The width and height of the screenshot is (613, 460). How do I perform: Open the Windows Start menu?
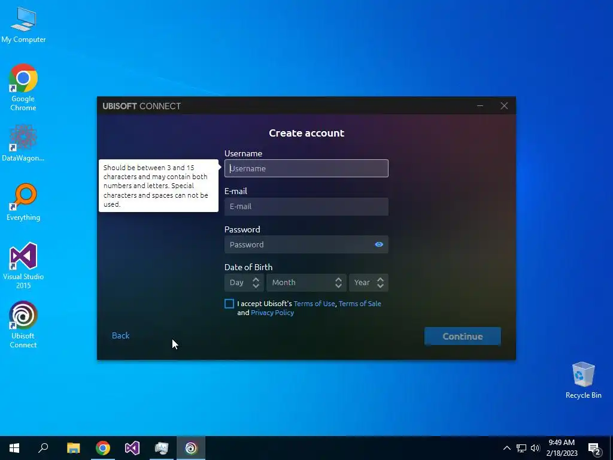[x=14, y=448]
